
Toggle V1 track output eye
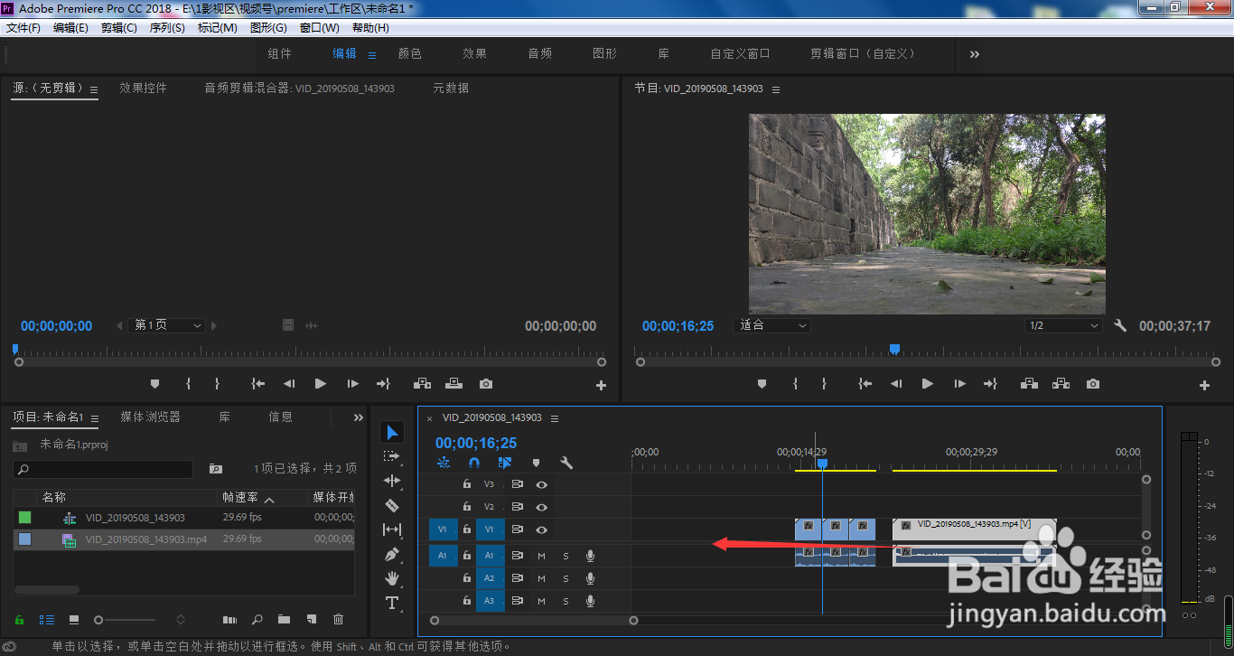tap(541, 529)
